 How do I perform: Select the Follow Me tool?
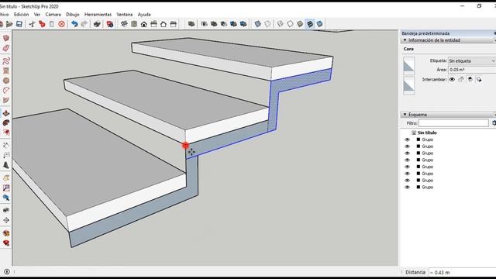pyautogui.click(x=6, y=122)
